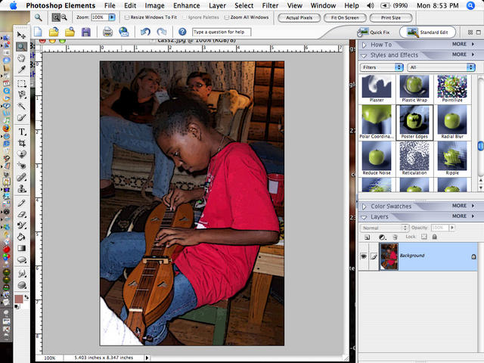Click the Print icon
The height and width of the screenshot is (363, 484).
click(107, 32)
